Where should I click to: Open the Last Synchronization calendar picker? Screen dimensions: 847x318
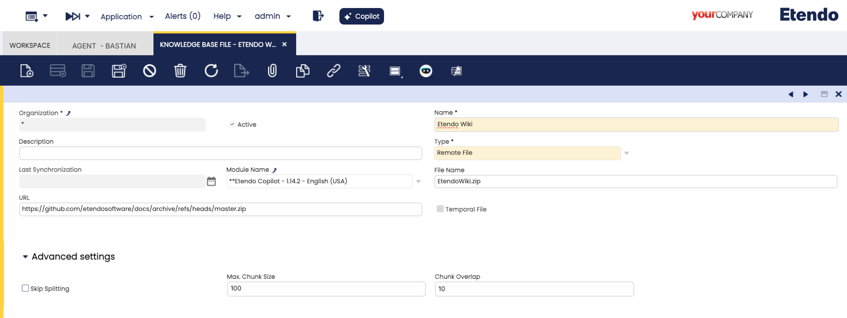[x=211, y=181]
